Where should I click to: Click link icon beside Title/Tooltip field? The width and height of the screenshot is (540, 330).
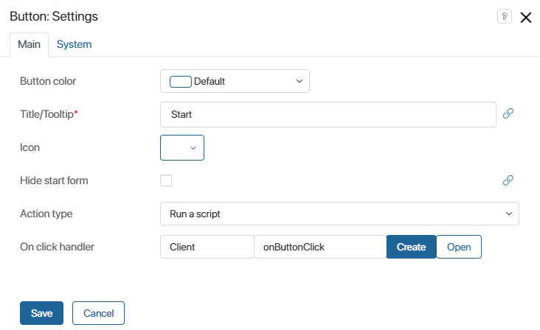point(508,113)
